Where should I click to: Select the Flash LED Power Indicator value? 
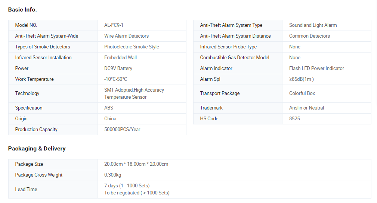point(316,69)
